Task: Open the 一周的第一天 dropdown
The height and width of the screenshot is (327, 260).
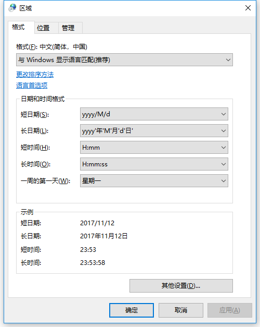Action: pos(154,181)
